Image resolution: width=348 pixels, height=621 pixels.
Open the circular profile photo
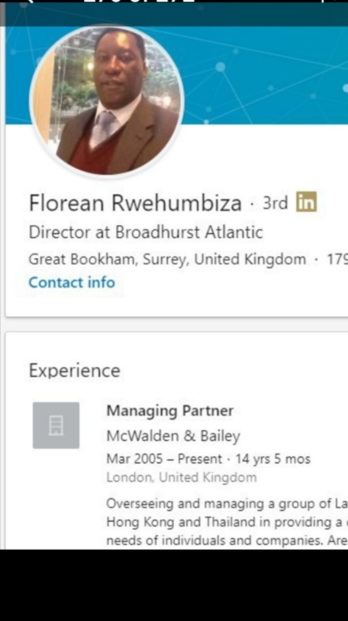(x=107, y=100)
